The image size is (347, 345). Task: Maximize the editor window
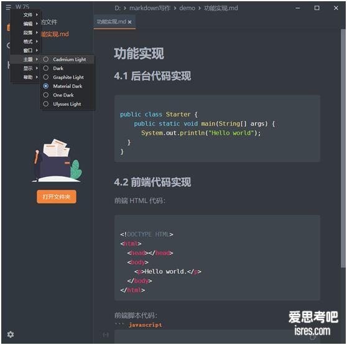(317, 8)
